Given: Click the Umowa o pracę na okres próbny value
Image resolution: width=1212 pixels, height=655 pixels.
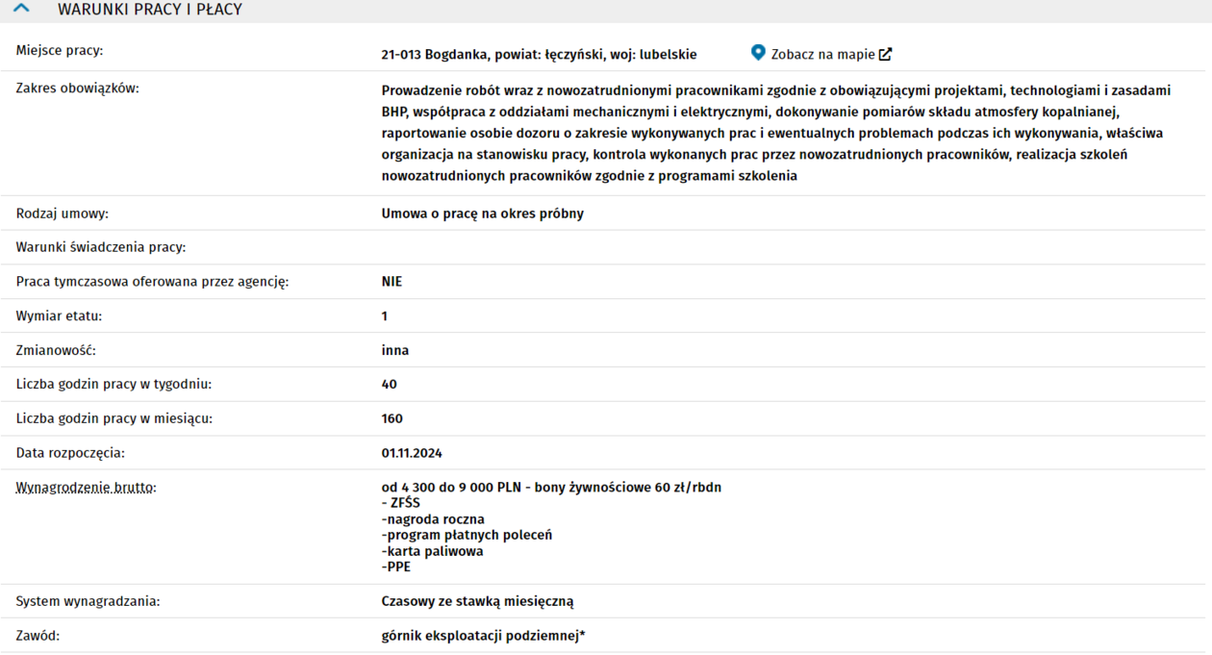Looking at the screenshot, I should 482,214.
